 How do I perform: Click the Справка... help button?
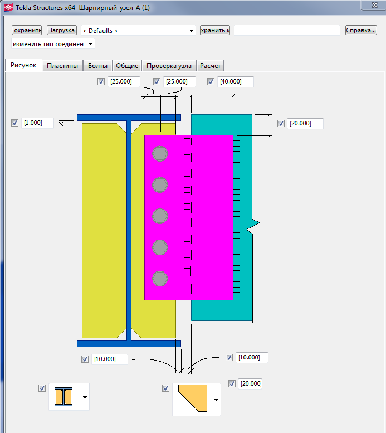[361, 30]
